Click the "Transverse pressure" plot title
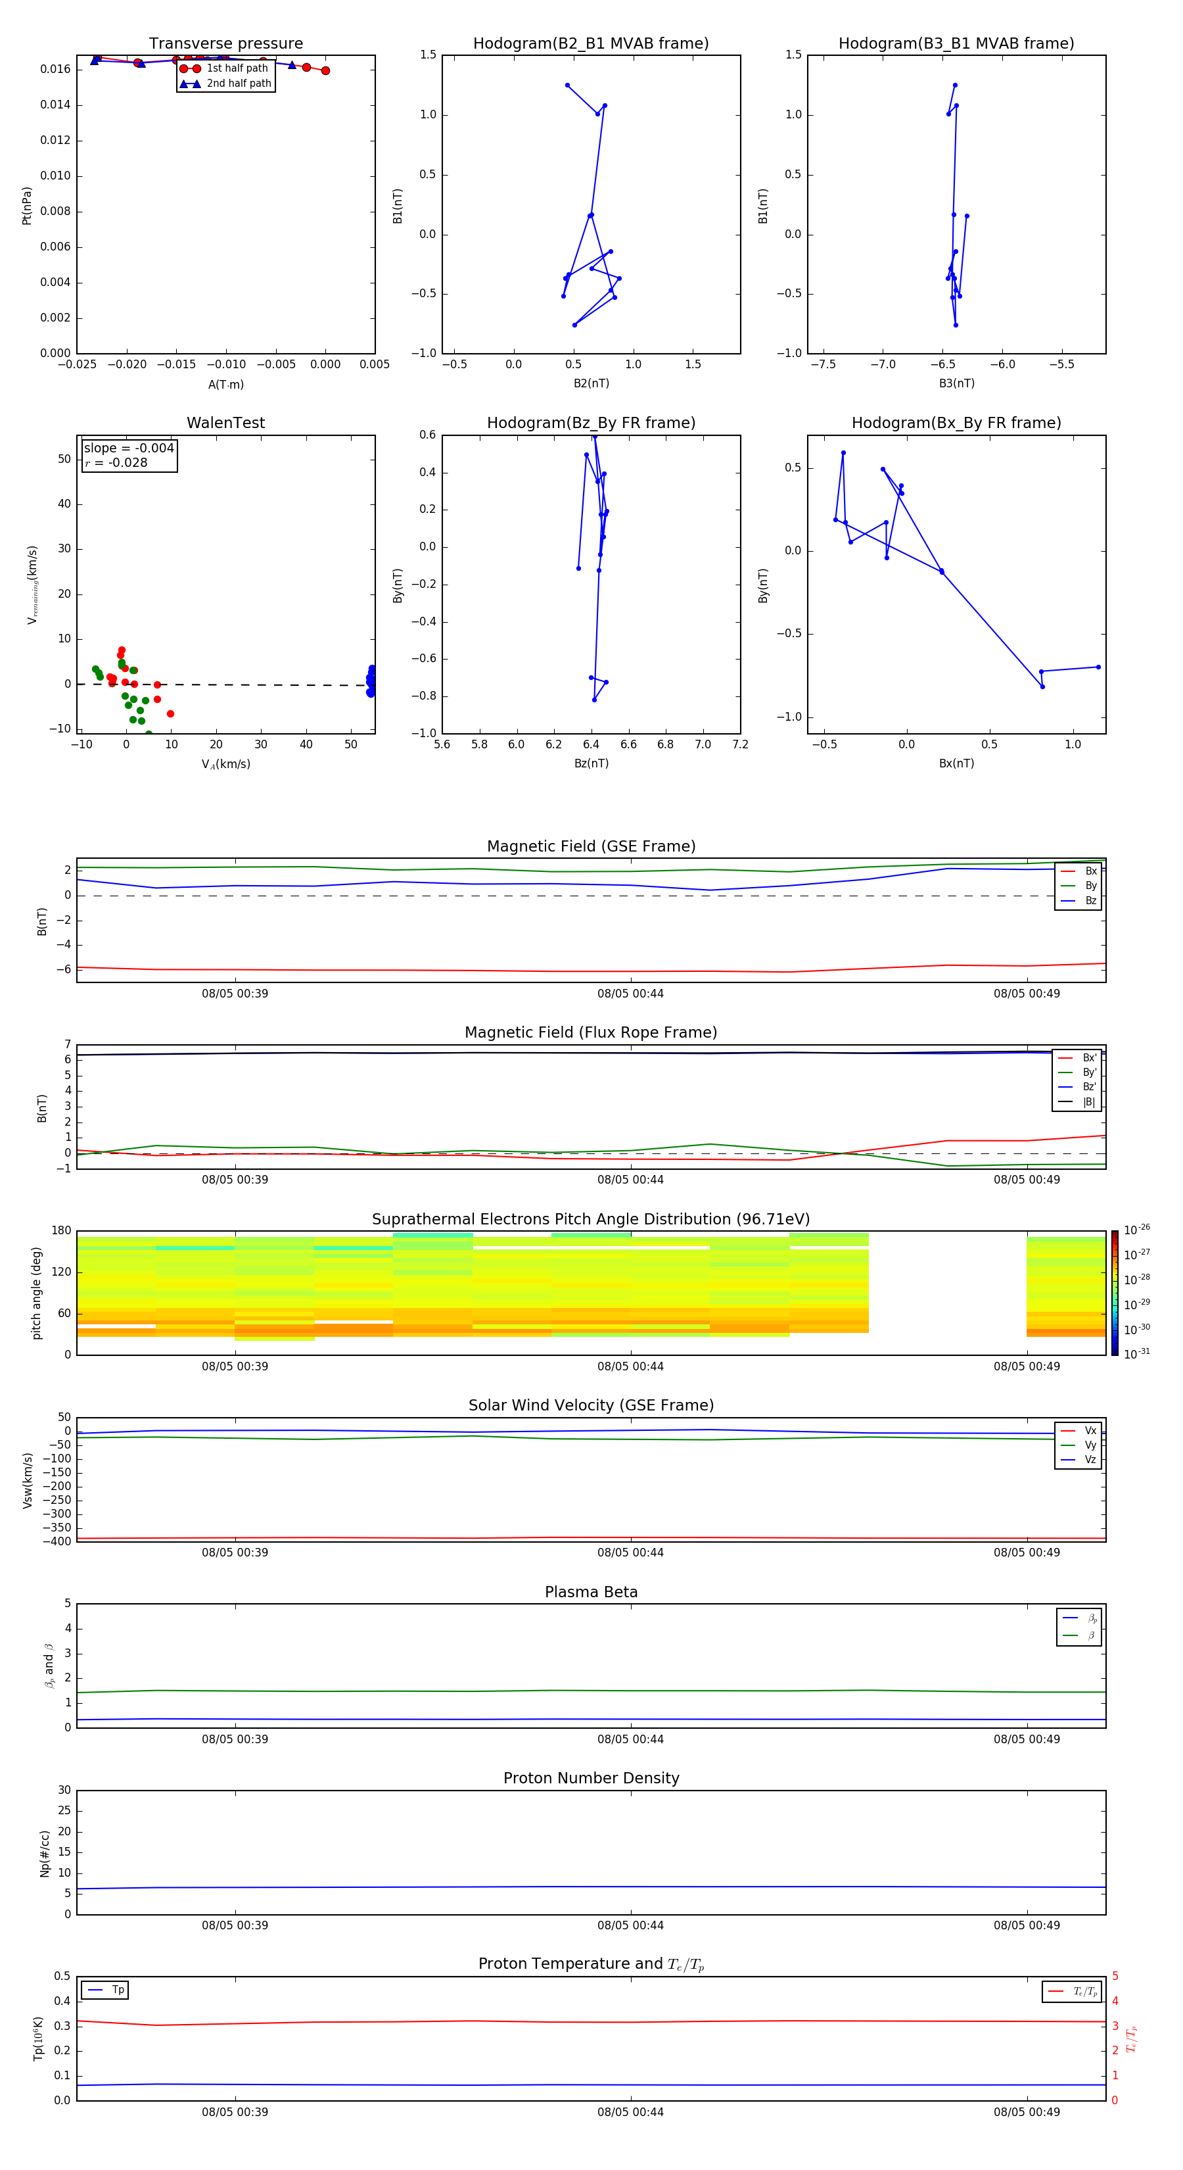 (x=225, y=44)
